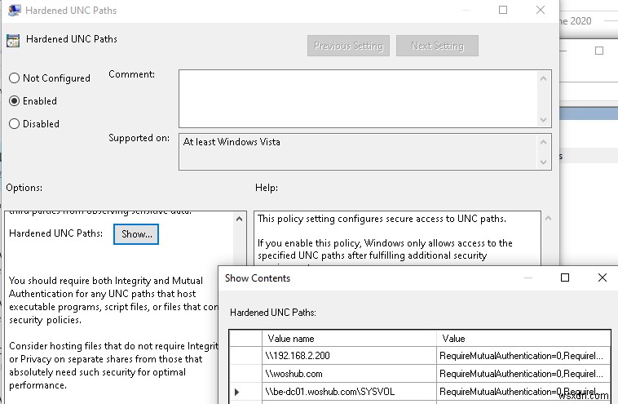618x404 pixels.
Task: Click Options pane scroll up arrow
Action: [239, 219]
